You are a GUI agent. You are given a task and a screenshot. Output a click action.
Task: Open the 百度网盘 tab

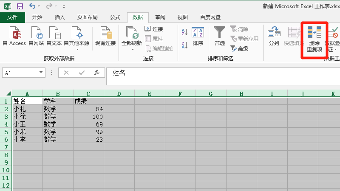210,17
